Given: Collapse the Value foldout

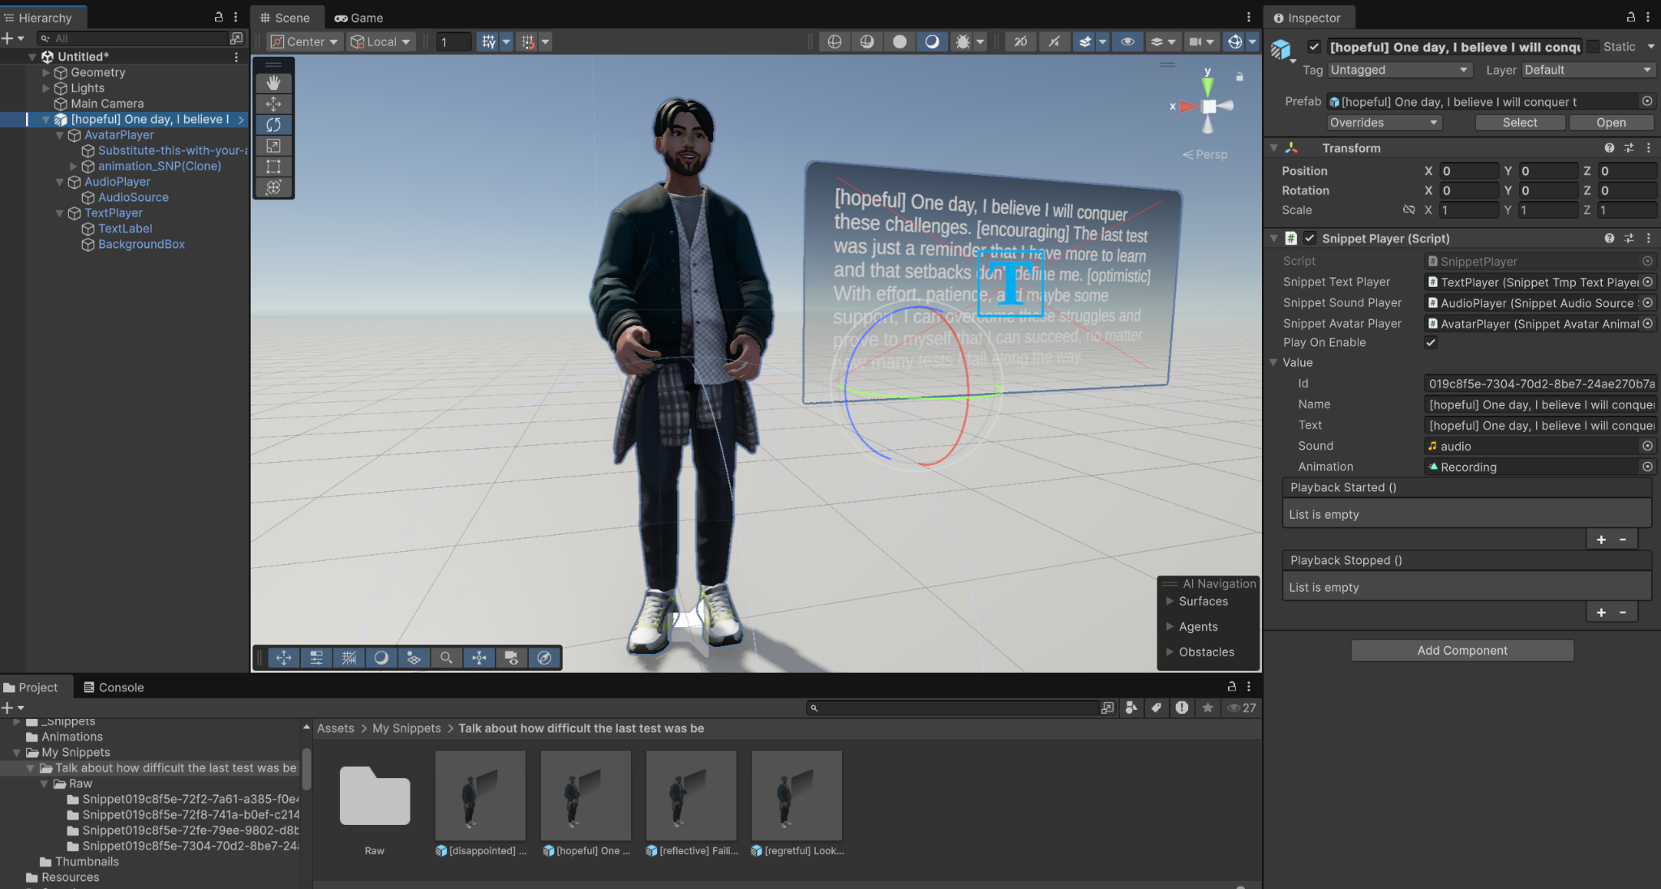Looking at the screenshot, I should [x=1274, y=362].
